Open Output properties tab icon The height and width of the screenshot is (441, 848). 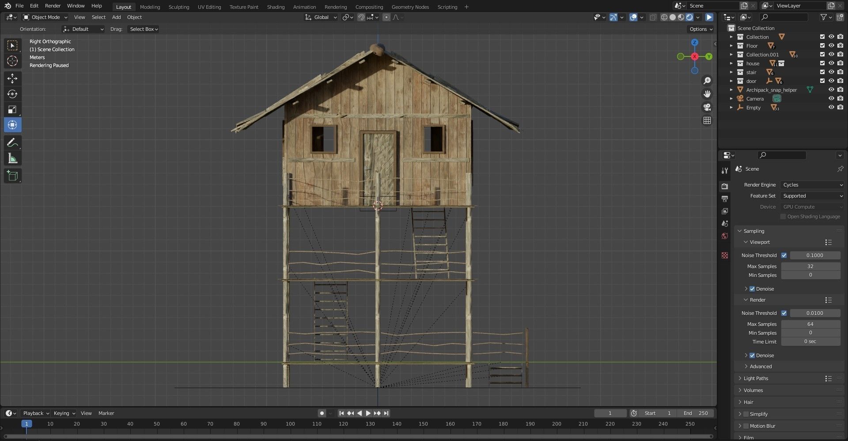click(724, 199)
